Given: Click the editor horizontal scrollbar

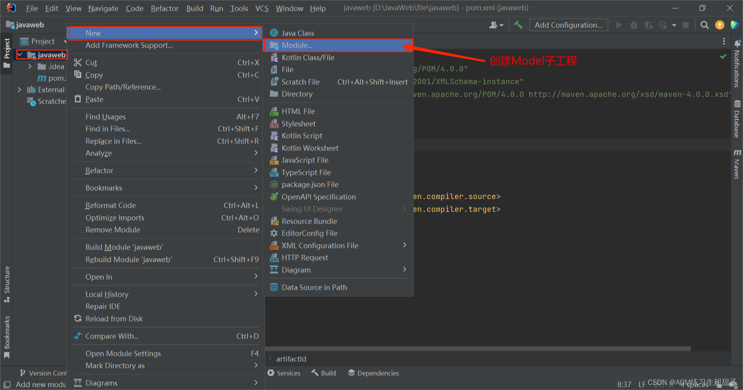Looking at the screenshot, I should click(478, 349).
